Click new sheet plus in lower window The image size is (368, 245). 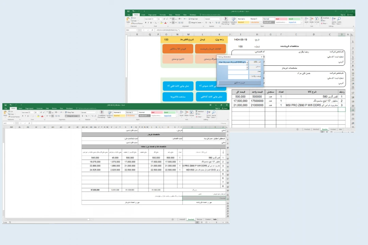tap(172, 219)
